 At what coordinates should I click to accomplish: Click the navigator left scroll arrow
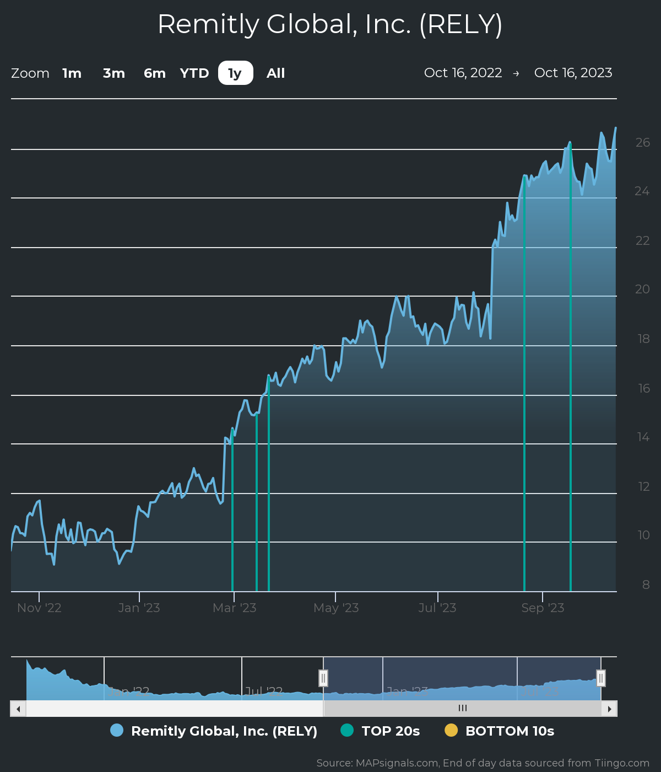(x=18, y=709)
